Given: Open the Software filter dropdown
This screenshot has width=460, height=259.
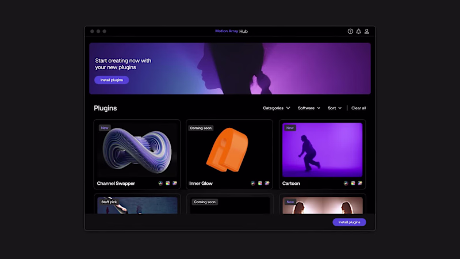Looking at the screenshot, I should coord(309,108).
